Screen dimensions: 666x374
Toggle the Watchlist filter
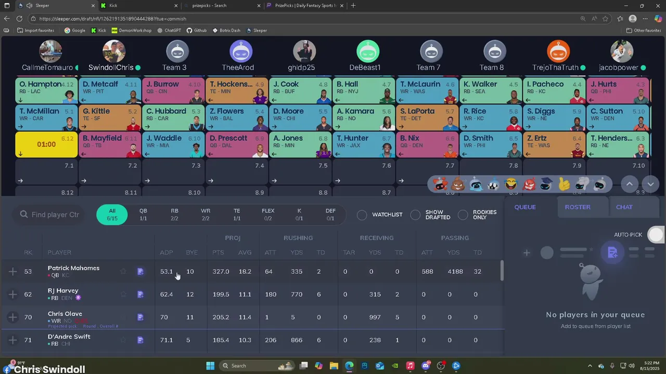(x=362, y=215)
